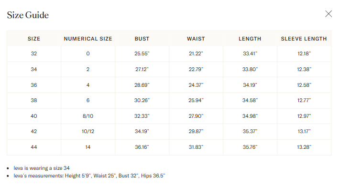Click the bust value 36.16"
The width and height of the screenshot is (339, 187).
pos(142,147)
